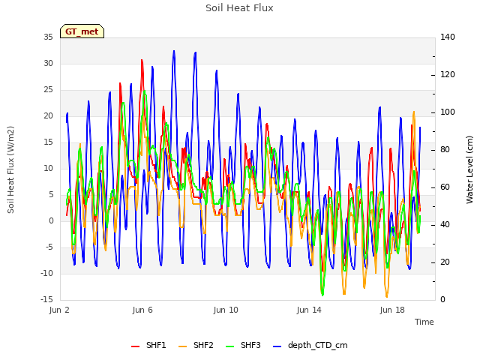Click the 25 left axis tick label
The width and height of the screenshot is (480, 360).
pos(48,90)
